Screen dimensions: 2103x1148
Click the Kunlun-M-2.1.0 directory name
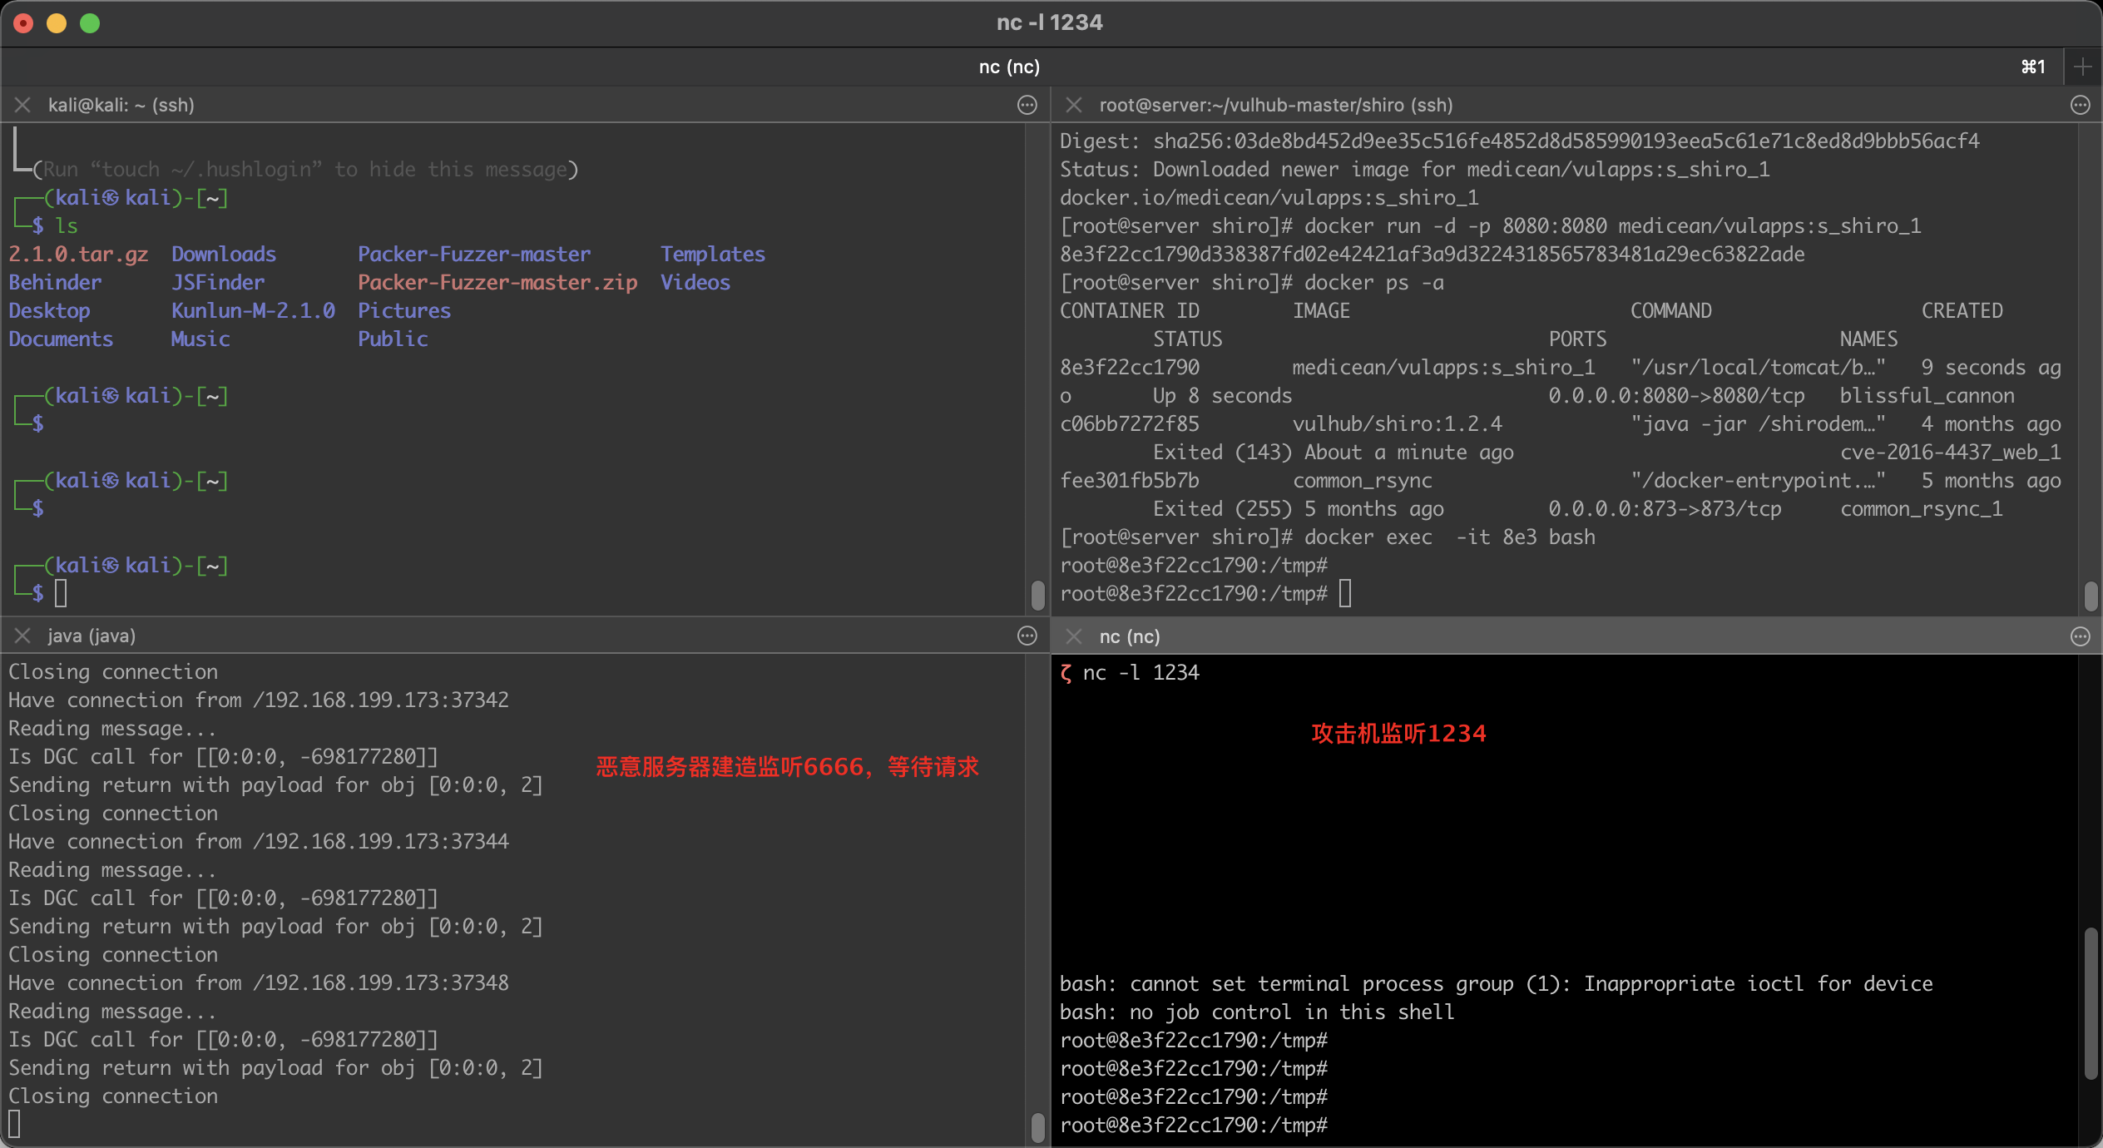253,310
